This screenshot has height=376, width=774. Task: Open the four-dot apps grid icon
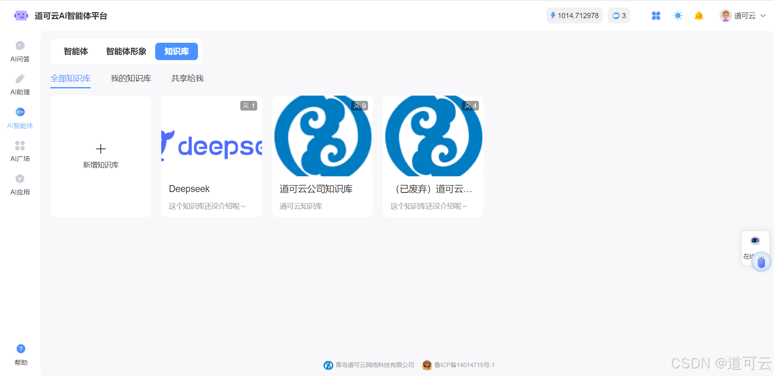pyautogui.click(x=656, y=16)
